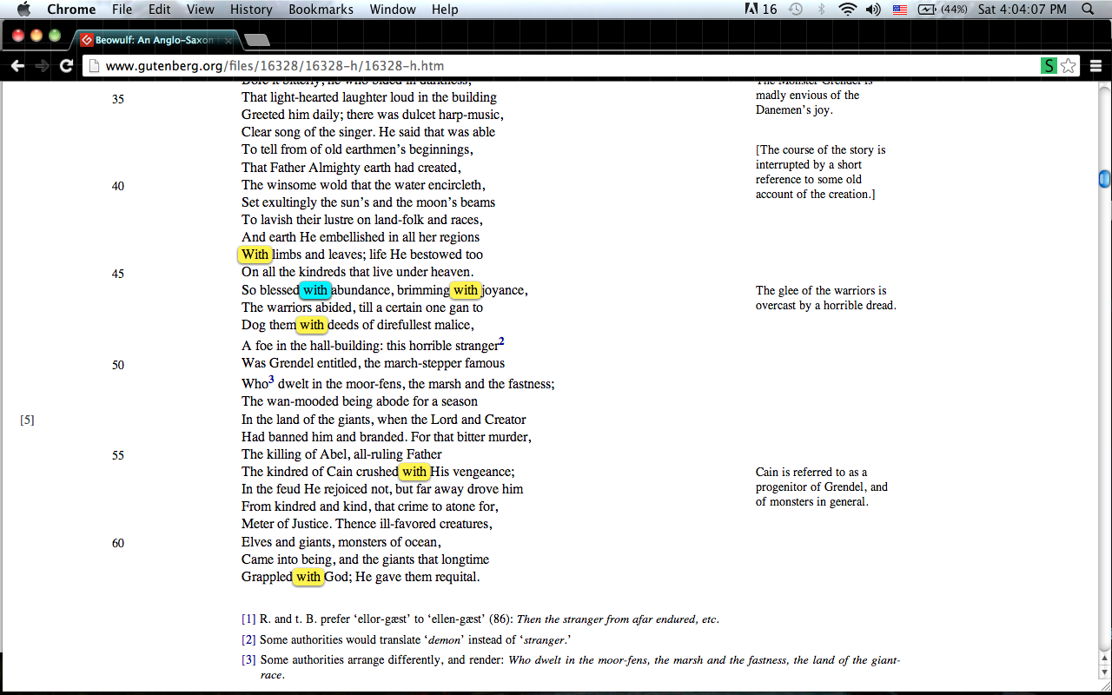The height and width of the screenshot is (695, 1112).
Task: Click highlighted 'with' before 'joyance'
Action: [x=466, y=290]
